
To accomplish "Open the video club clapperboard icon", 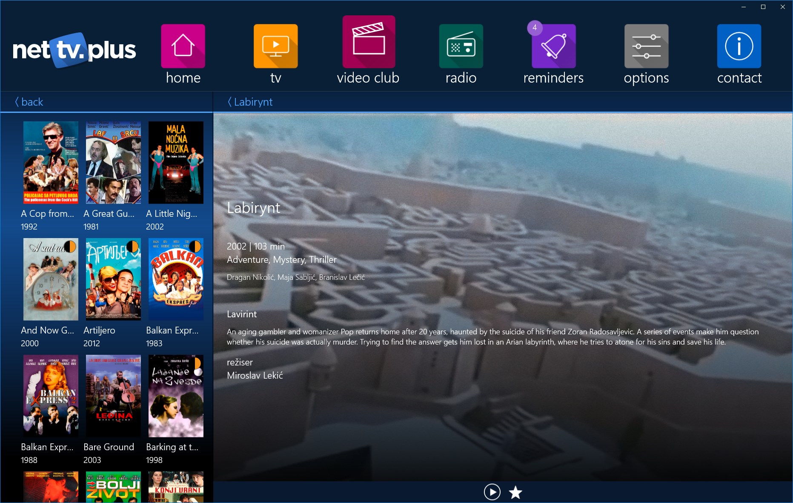I will (369, 42).
